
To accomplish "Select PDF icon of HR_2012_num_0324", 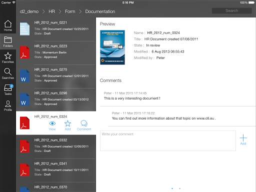I will coord(24,123).
